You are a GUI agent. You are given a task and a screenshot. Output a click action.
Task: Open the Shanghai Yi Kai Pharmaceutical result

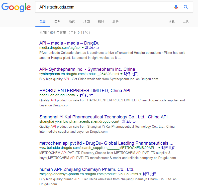[x=103, y=117]
